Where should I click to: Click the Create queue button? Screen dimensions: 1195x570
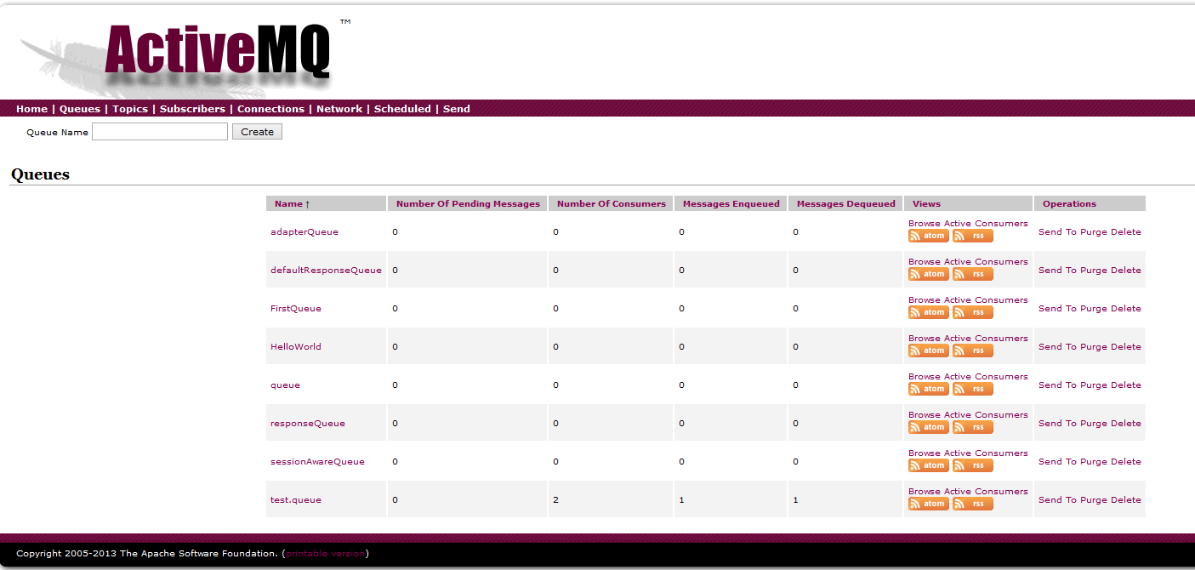pyautogui.click(x=257, y=132)
